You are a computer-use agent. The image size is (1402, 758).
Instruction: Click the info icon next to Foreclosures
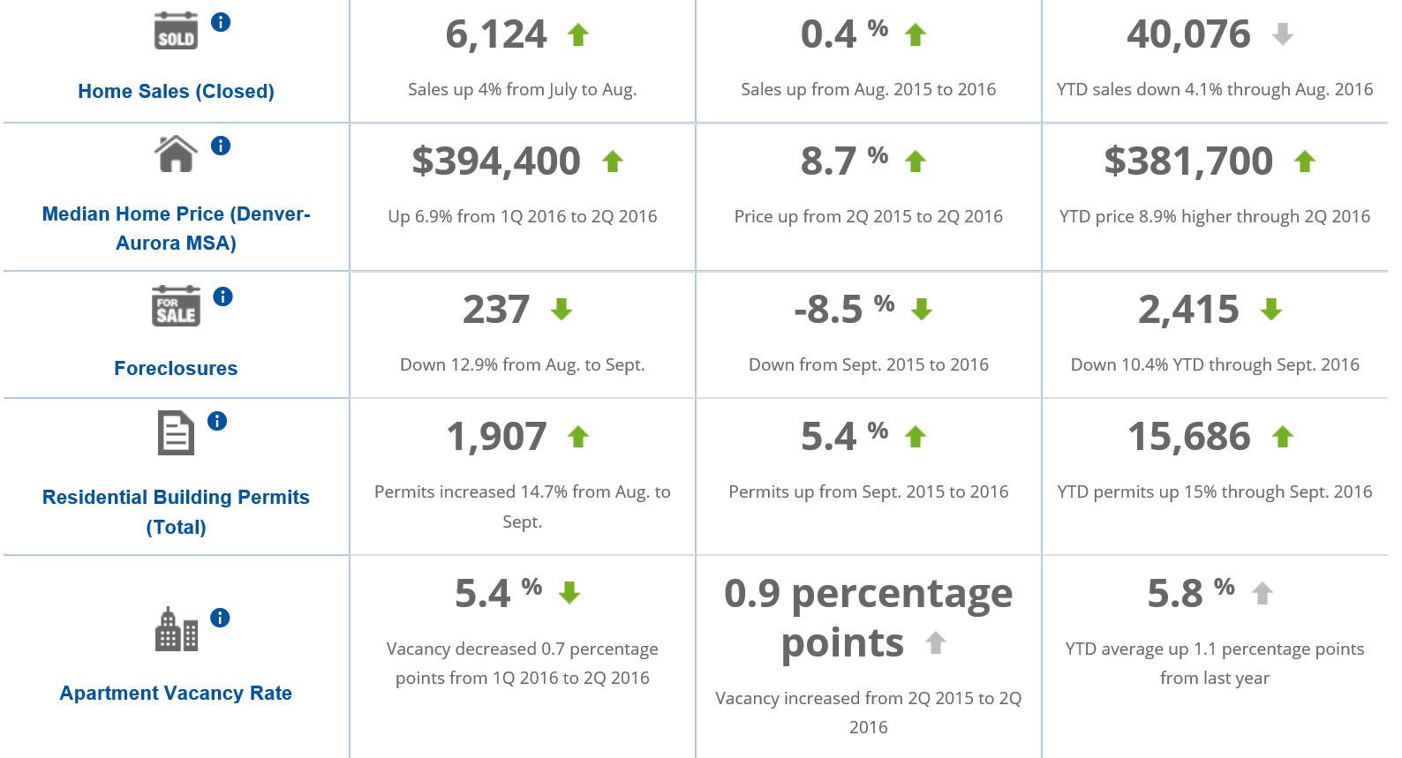click(222, 296)
